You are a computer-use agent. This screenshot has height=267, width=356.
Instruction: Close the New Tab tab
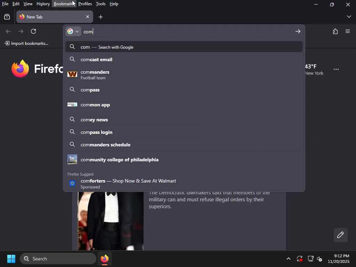(88, 17)
